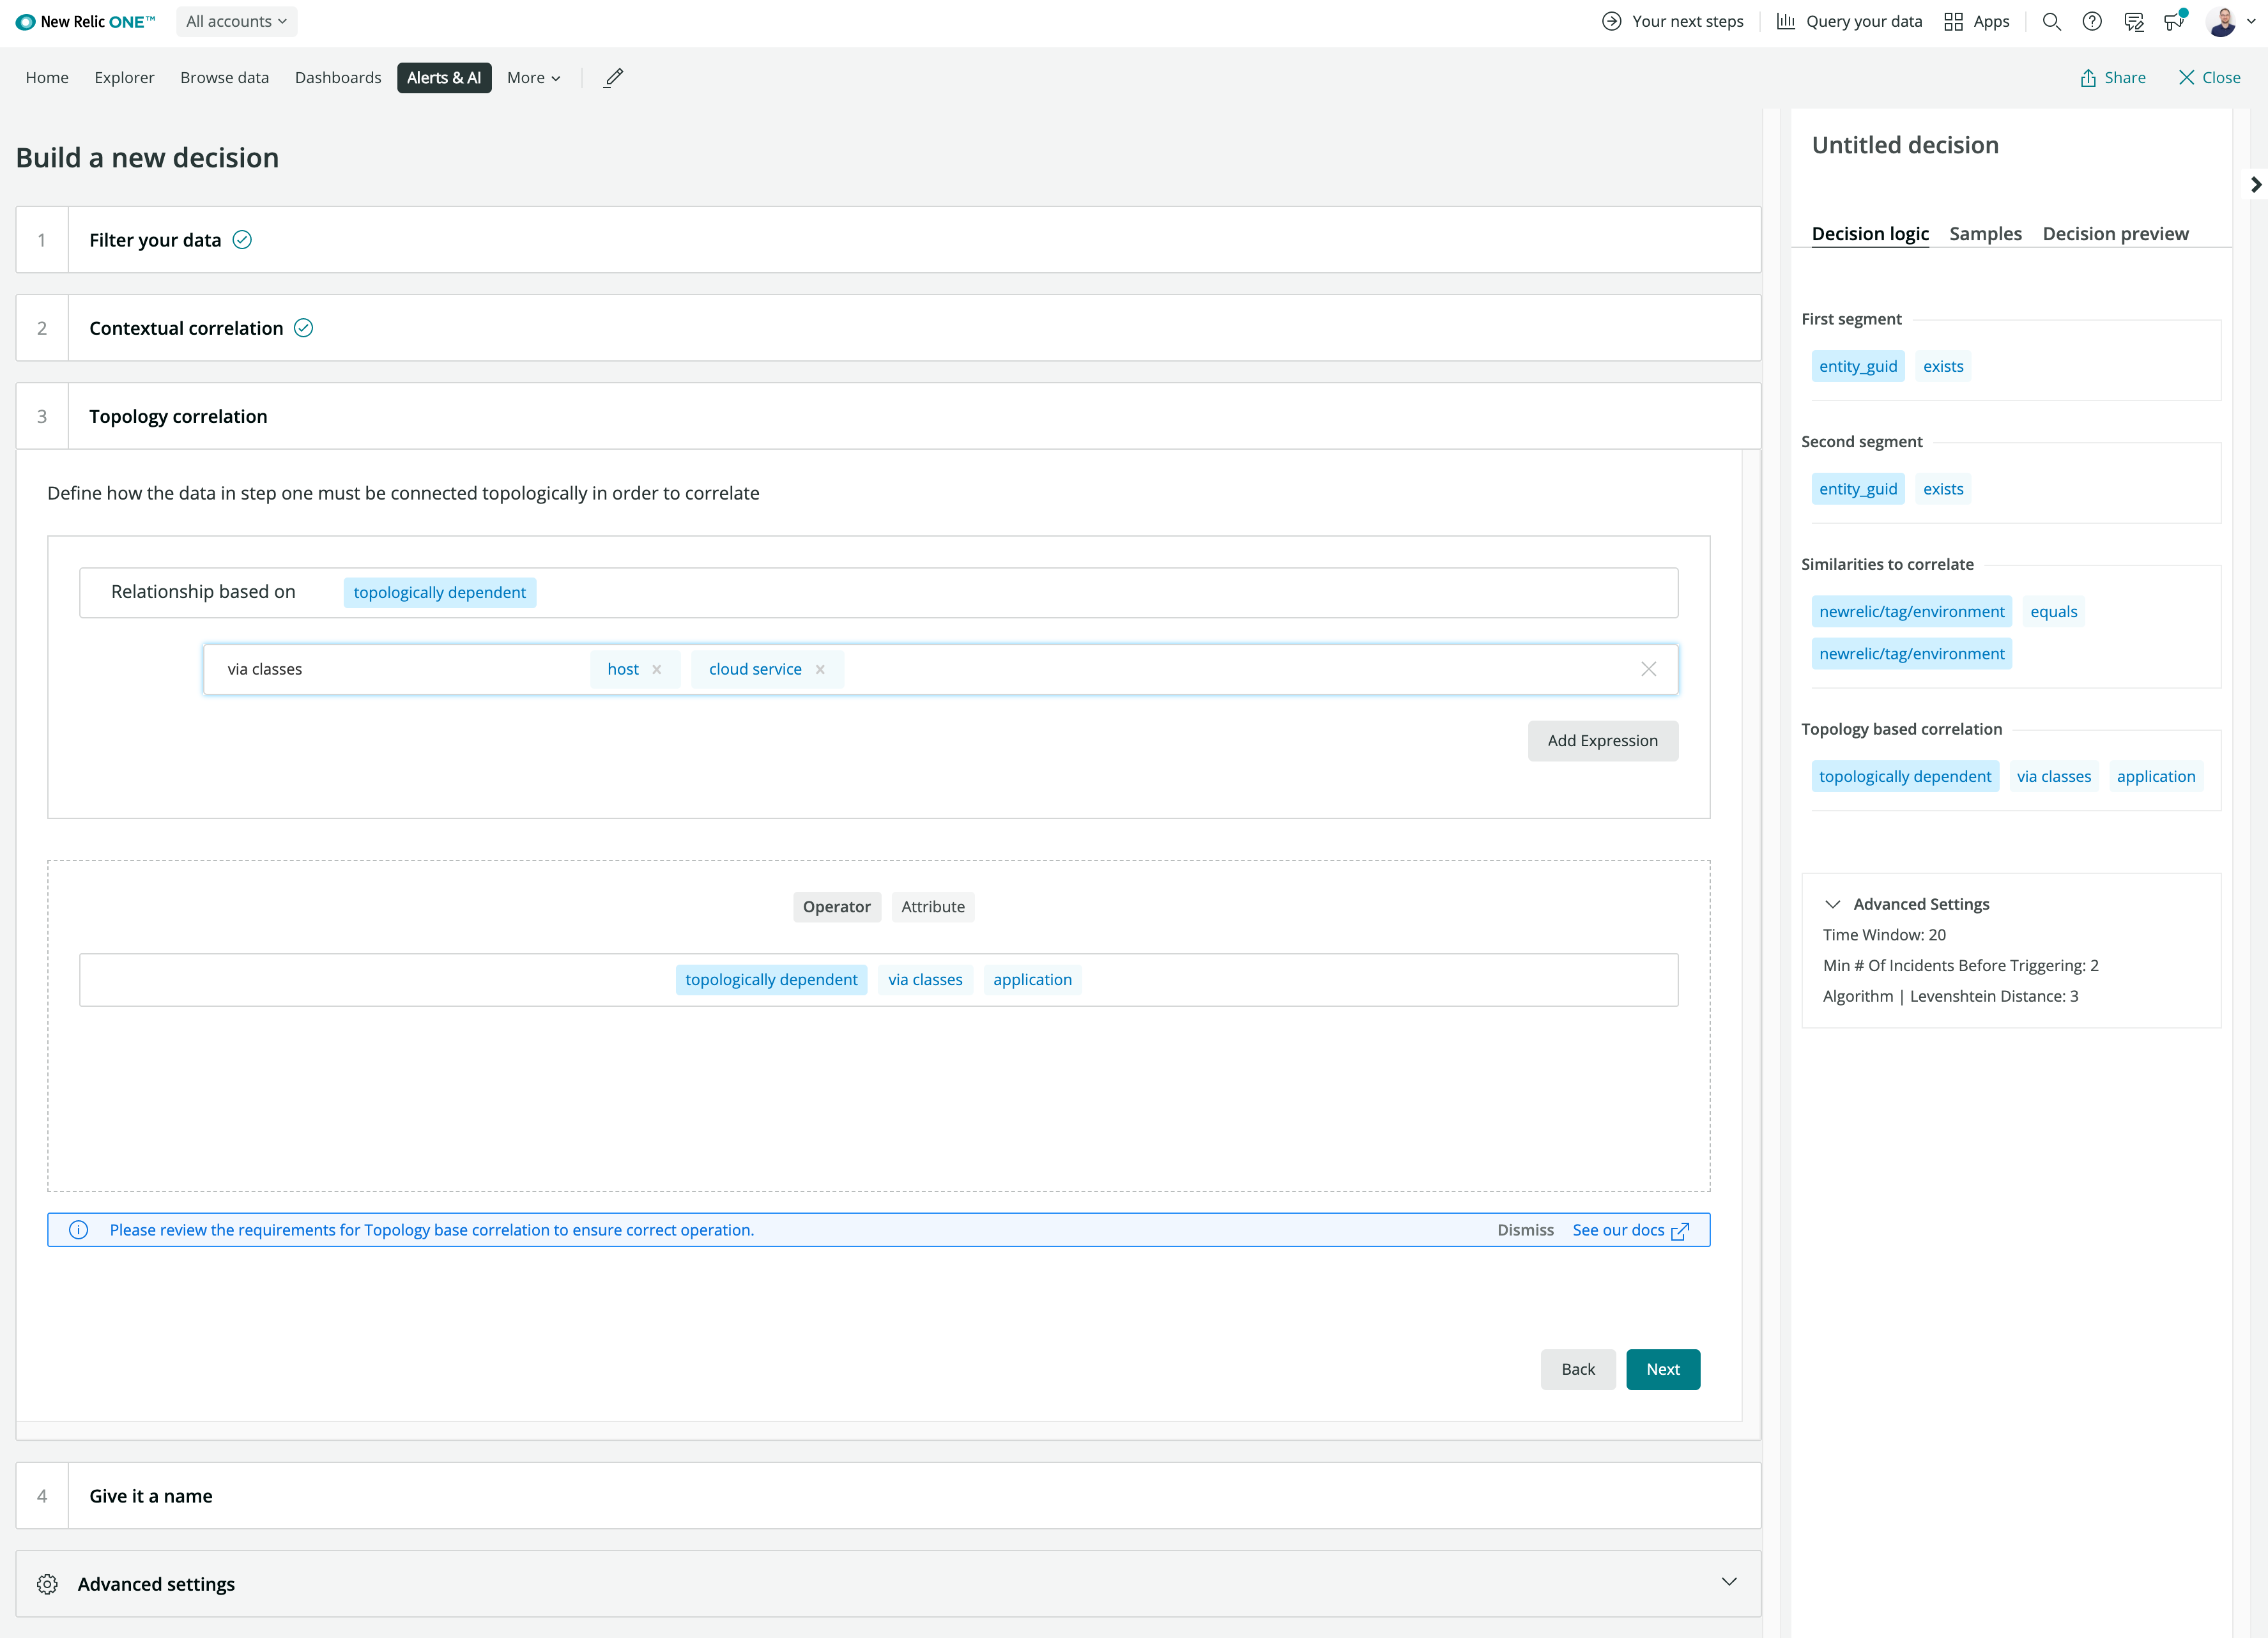Click the Query your data chart icon

tap(1784, 21)
